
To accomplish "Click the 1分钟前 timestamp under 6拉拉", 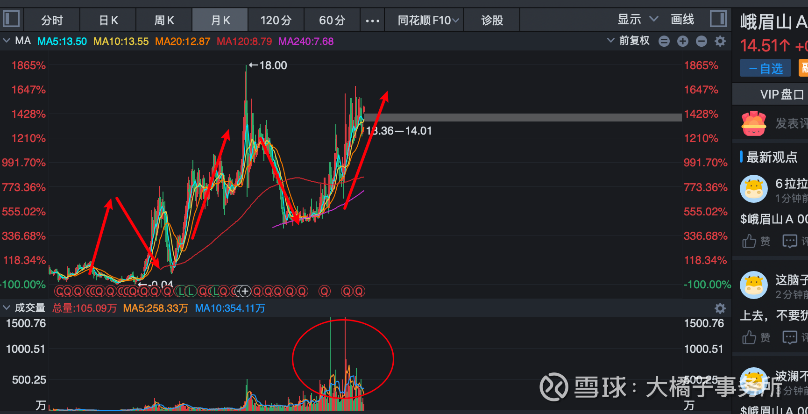I will click(x=792, y=199).
